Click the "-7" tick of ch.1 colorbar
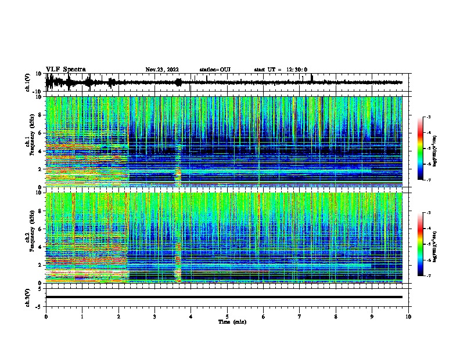This screenshot has width=460, height=355. pyautogui.click(x=429, y=180)
